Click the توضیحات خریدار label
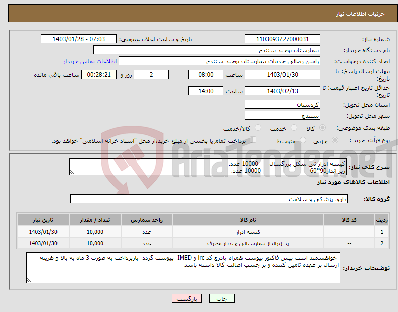The height and width of the screenshot is (312, 398). (x=366, y=268)
